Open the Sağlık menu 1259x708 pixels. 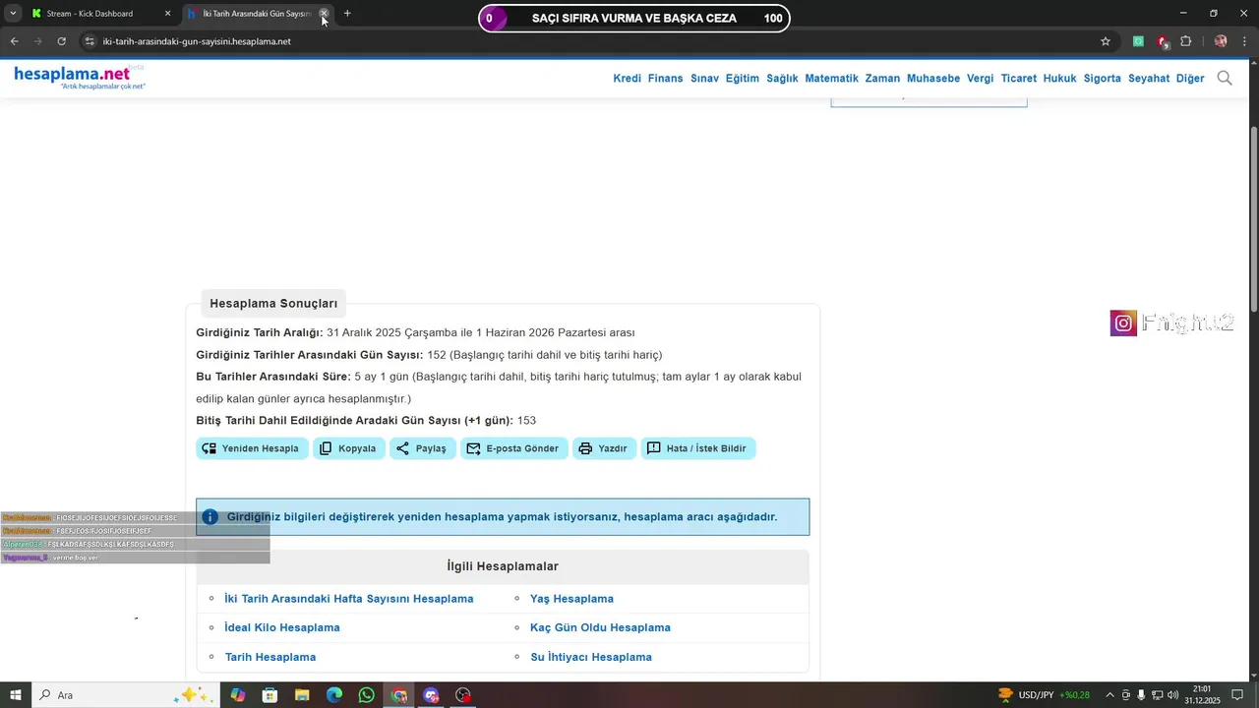pyautogui.click(x=782, y=79)
